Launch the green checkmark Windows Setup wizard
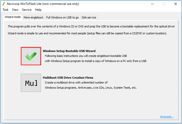The image size is (182, 124). tap(31, 56)
